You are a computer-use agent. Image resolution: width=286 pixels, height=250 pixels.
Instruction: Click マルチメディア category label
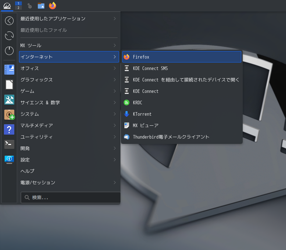36,125
